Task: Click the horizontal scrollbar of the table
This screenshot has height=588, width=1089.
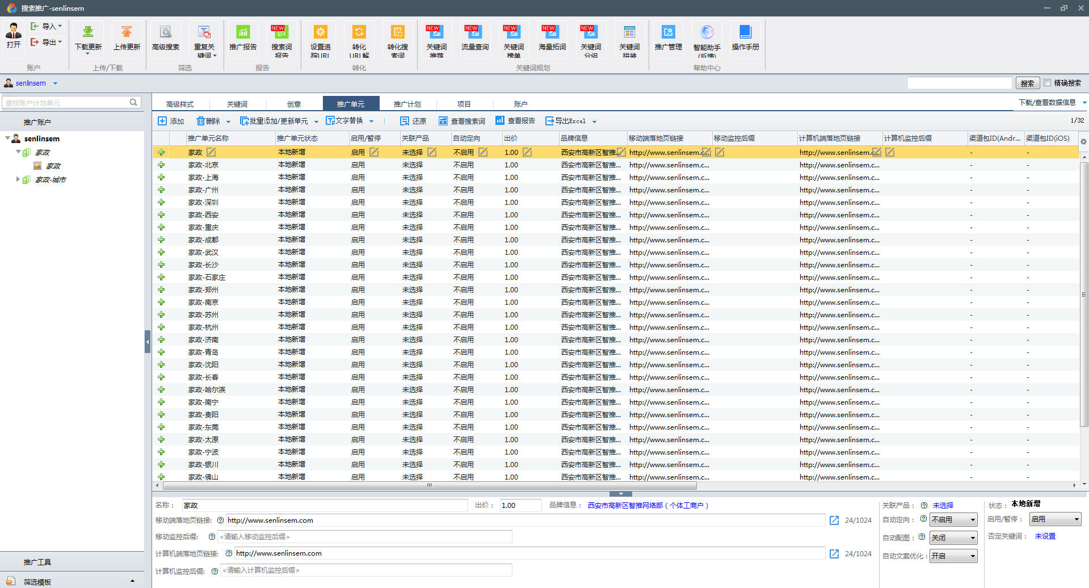Action: point(429,486)
